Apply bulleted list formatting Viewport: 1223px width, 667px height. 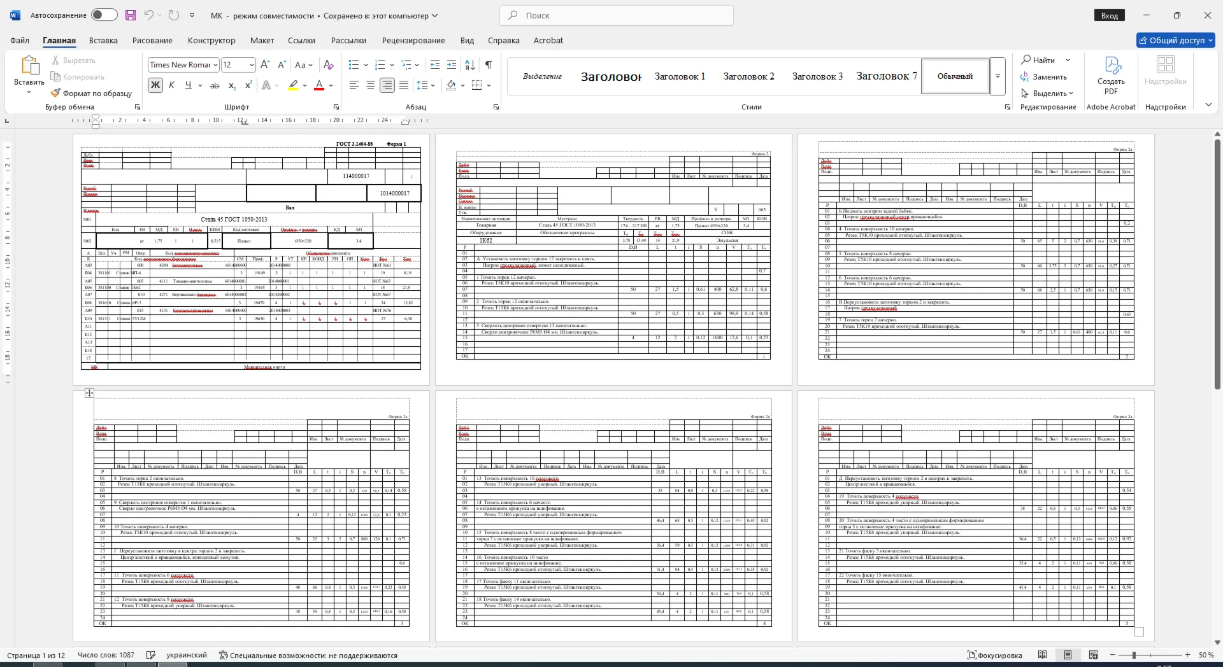tap(354, 65)
